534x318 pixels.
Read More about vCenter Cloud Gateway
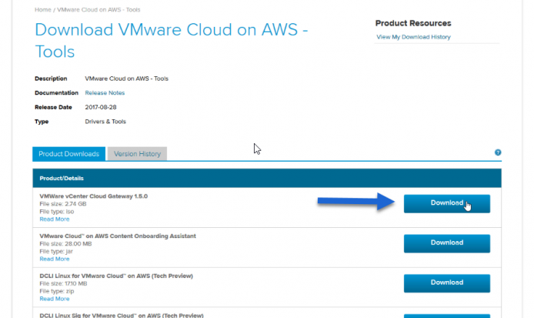click(x=55, y=219)
